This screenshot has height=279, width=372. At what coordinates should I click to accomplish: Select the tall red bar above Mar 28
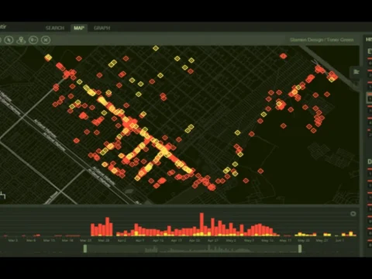click(x=108, y=226)
